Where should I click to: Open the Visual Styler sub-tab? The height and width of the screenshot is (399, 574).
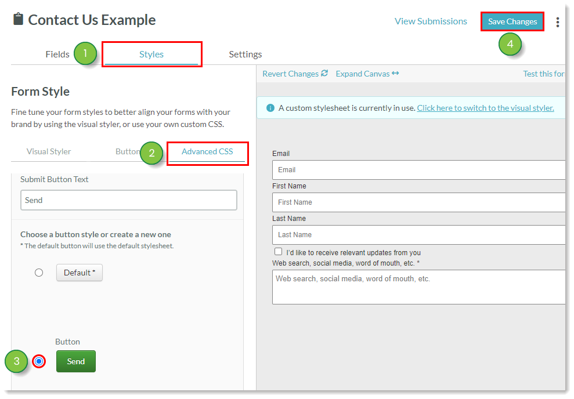click(49, 151)
